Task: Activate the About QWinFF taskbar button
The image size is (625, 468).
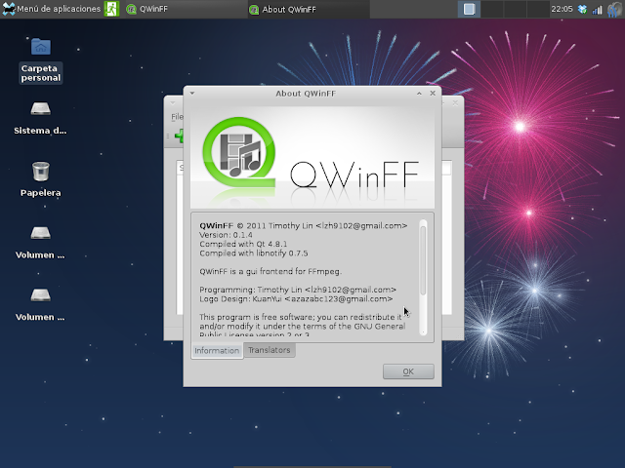Action: (x=308, y=9)
